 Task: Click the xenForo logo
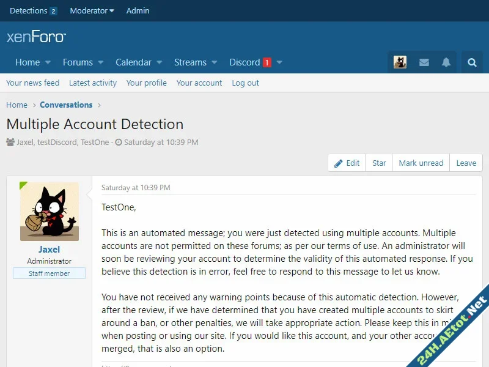[x=36, y=37]
